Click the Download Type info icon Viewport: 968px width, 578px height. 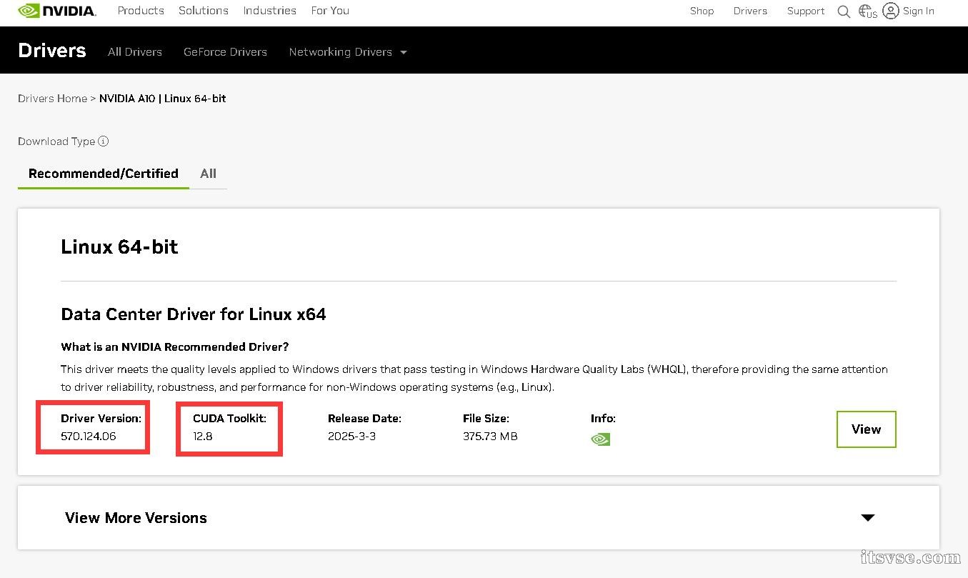(x=104, y=141)
